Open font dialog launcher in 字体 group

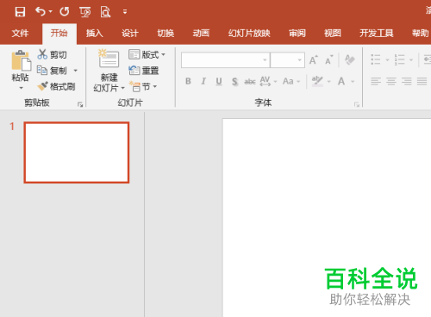357,104
